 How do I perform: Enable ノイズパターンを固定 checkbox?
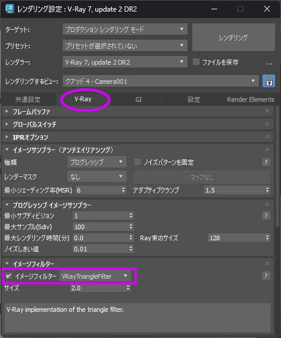138,162
